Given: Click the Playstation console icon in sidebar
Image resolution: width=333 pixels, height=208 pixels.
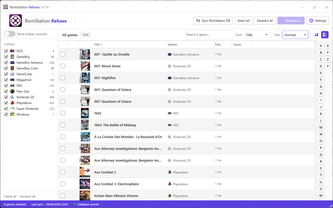Looking at the screenshot, I should tap(12, 103).
